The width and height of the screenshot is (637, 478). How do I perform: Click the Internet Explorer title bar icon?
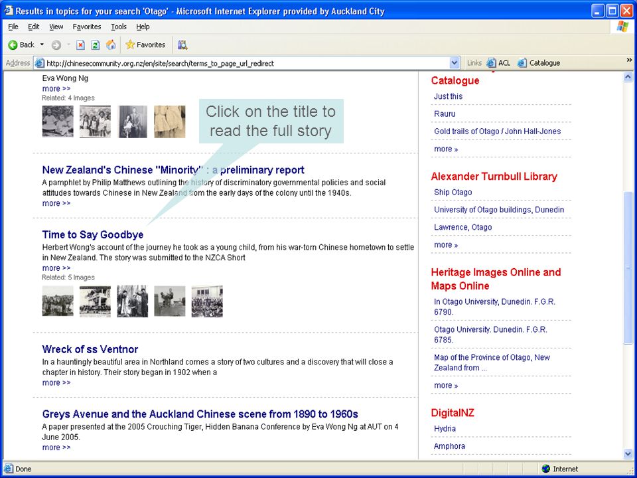point(8,11)
